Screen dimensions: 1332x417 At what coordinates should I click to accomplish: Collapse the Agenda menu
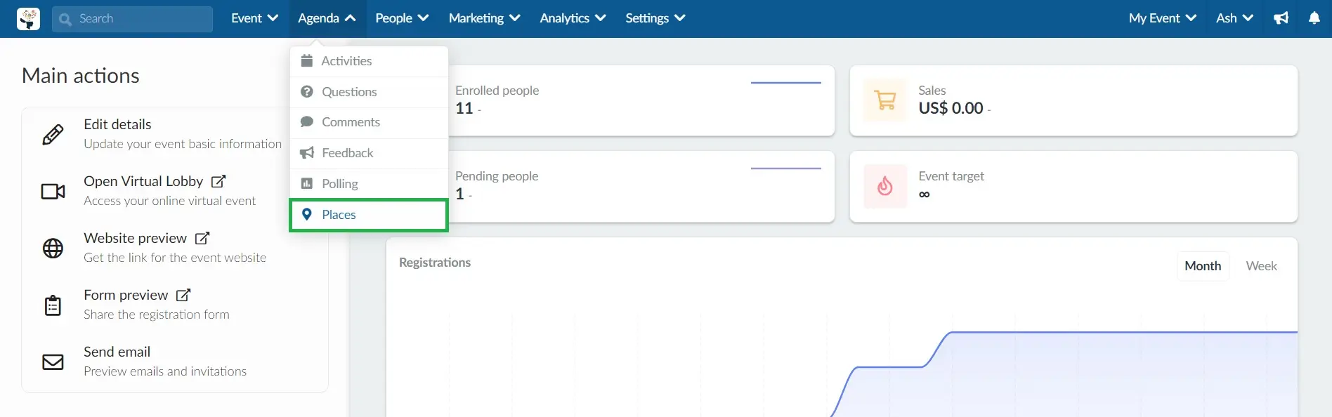[x=327, y=18]
